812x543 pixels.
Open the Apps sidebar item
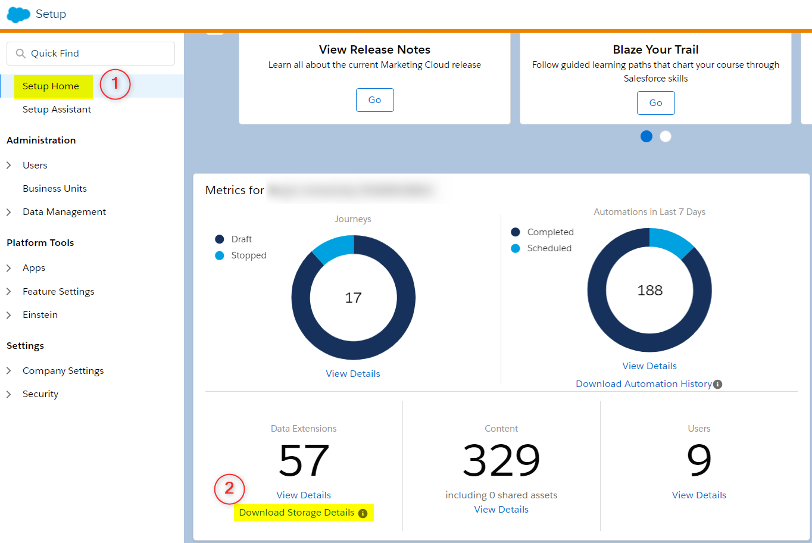(x=34, y=269)
